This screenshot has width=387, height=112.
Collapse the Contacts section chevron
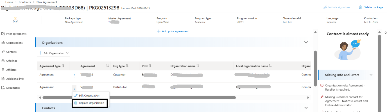pyautogui.click(x=306, y=108)
